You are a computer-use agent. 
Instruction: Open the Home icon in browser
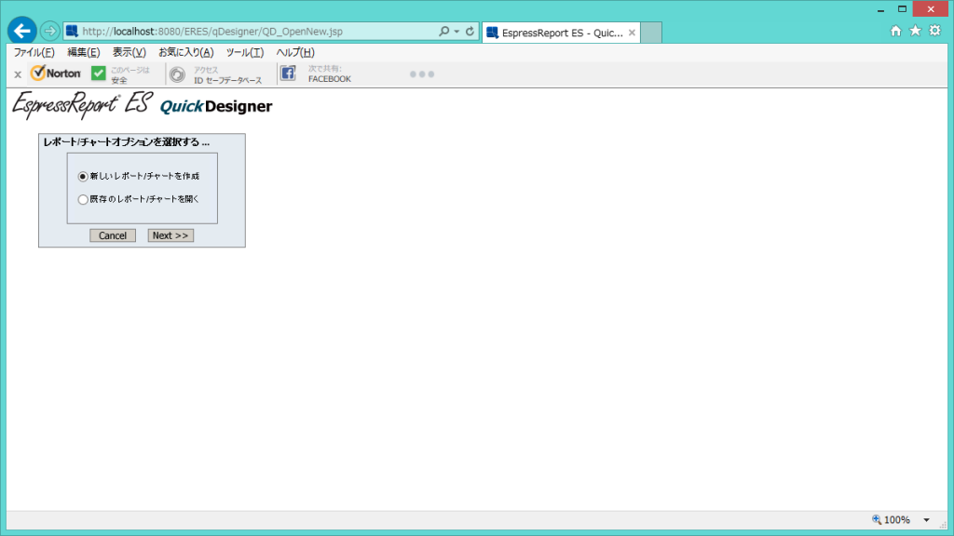point(896,31)
